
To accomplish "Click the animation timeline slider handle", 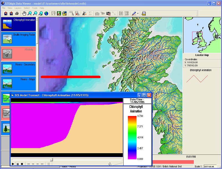I will coord(51,160).
